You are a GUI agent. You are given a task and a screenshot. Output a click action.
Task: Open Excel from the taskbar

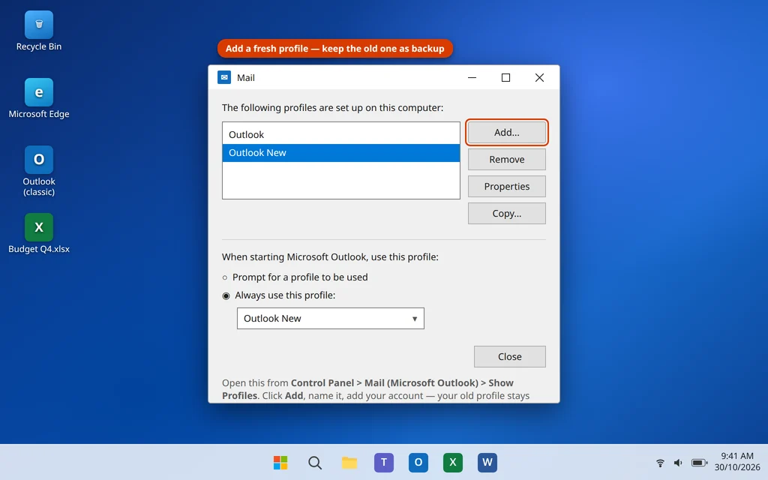tap(452, 462)
